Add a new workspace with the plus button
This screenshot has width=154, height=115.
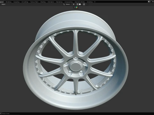(x=95, y=2)
